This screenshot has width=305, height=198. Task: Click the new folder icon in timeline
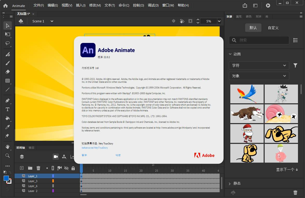[30, 168]
